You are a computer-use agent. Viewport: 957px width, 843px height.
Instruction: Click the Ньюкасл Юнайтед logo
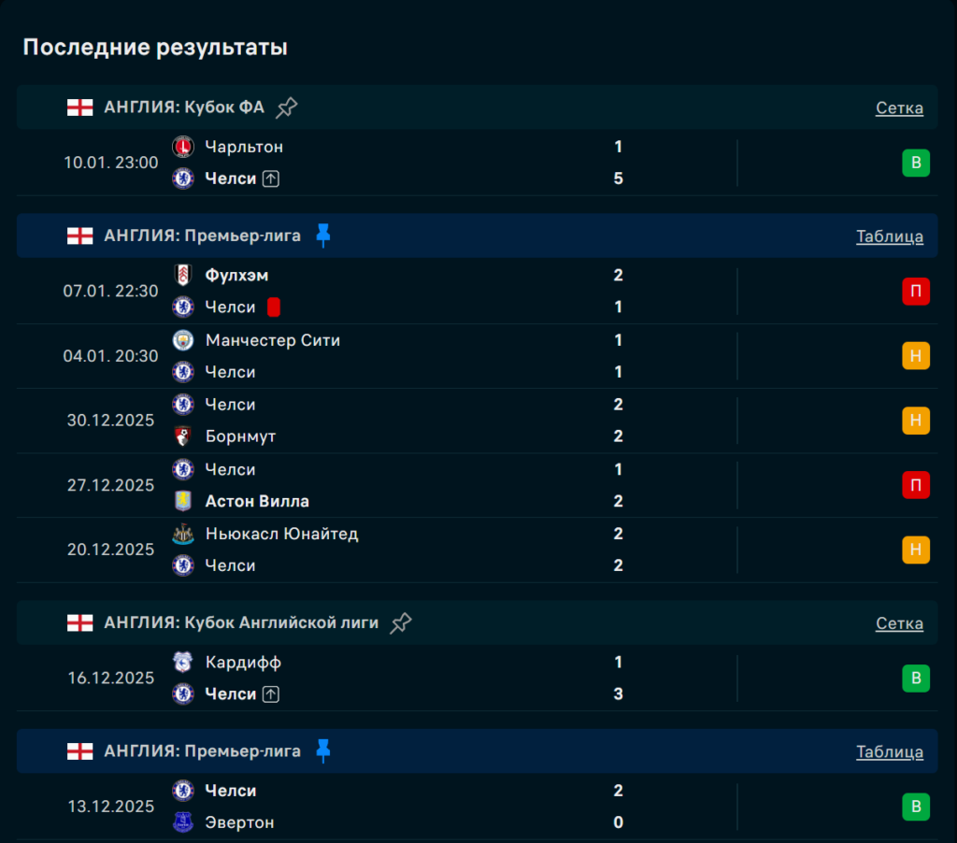pos(183,534)
